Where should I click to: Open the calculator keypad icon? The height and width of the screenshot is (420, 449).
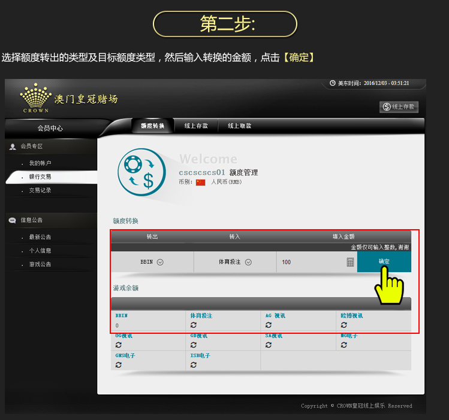tap(350, 262)
